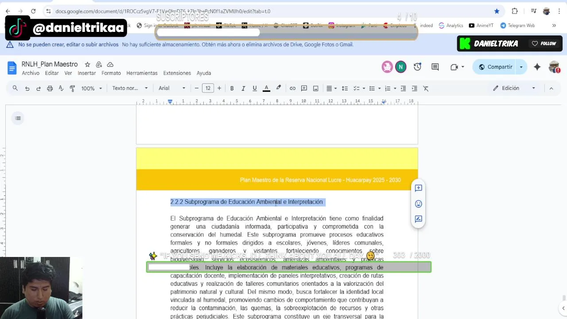The image size is (567, 319).
Task: Go to the Google Docs home
Action: [12, 68]
